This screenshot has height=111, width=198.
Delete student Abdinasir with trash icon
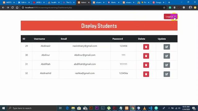(x=146, y=47)
